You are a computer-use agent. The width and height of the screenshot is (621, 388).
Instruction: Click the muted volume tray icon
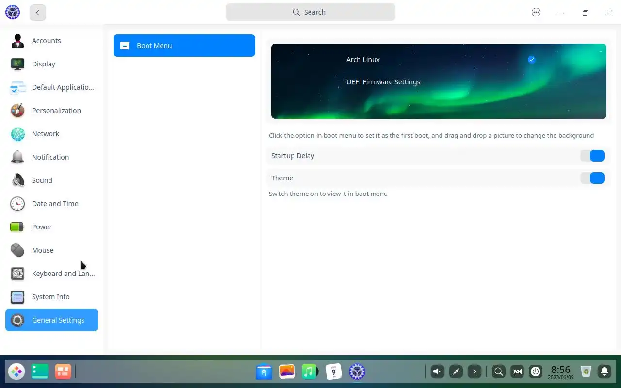click(437, 372)
